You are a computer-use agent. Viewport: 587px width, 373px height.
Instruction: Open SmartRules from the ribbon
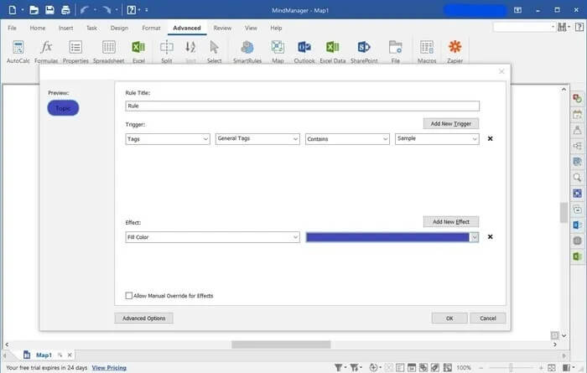247,52
